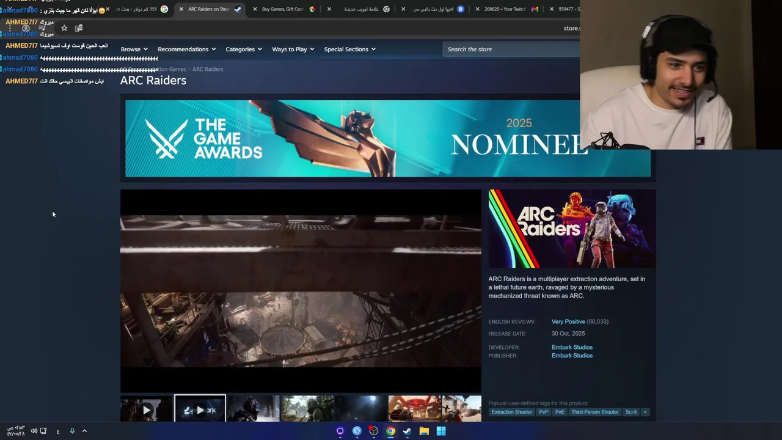Select the orange desert screenshot thumbnail

pos(414,409)
